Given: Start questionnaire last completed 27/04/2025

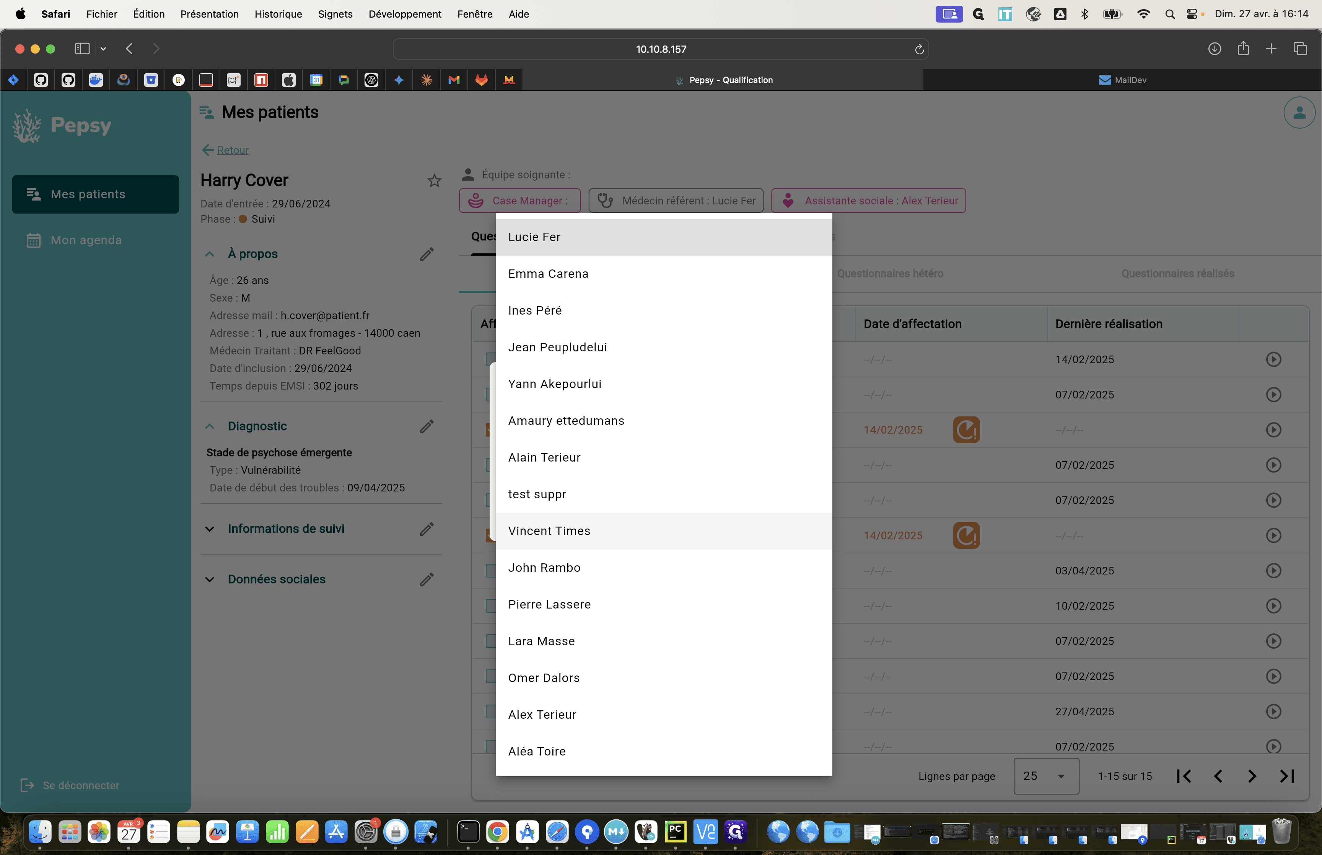Looking at the screenshot, I should click(1274, 711).
